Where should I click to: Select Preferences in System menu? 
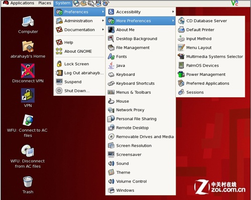point(79,12)
